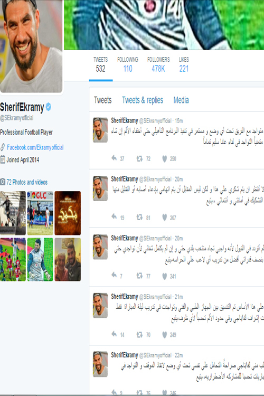Screen dimensions: 264x396
Task: Like the tweet with 249 likes
Action: tap(164, 335)
